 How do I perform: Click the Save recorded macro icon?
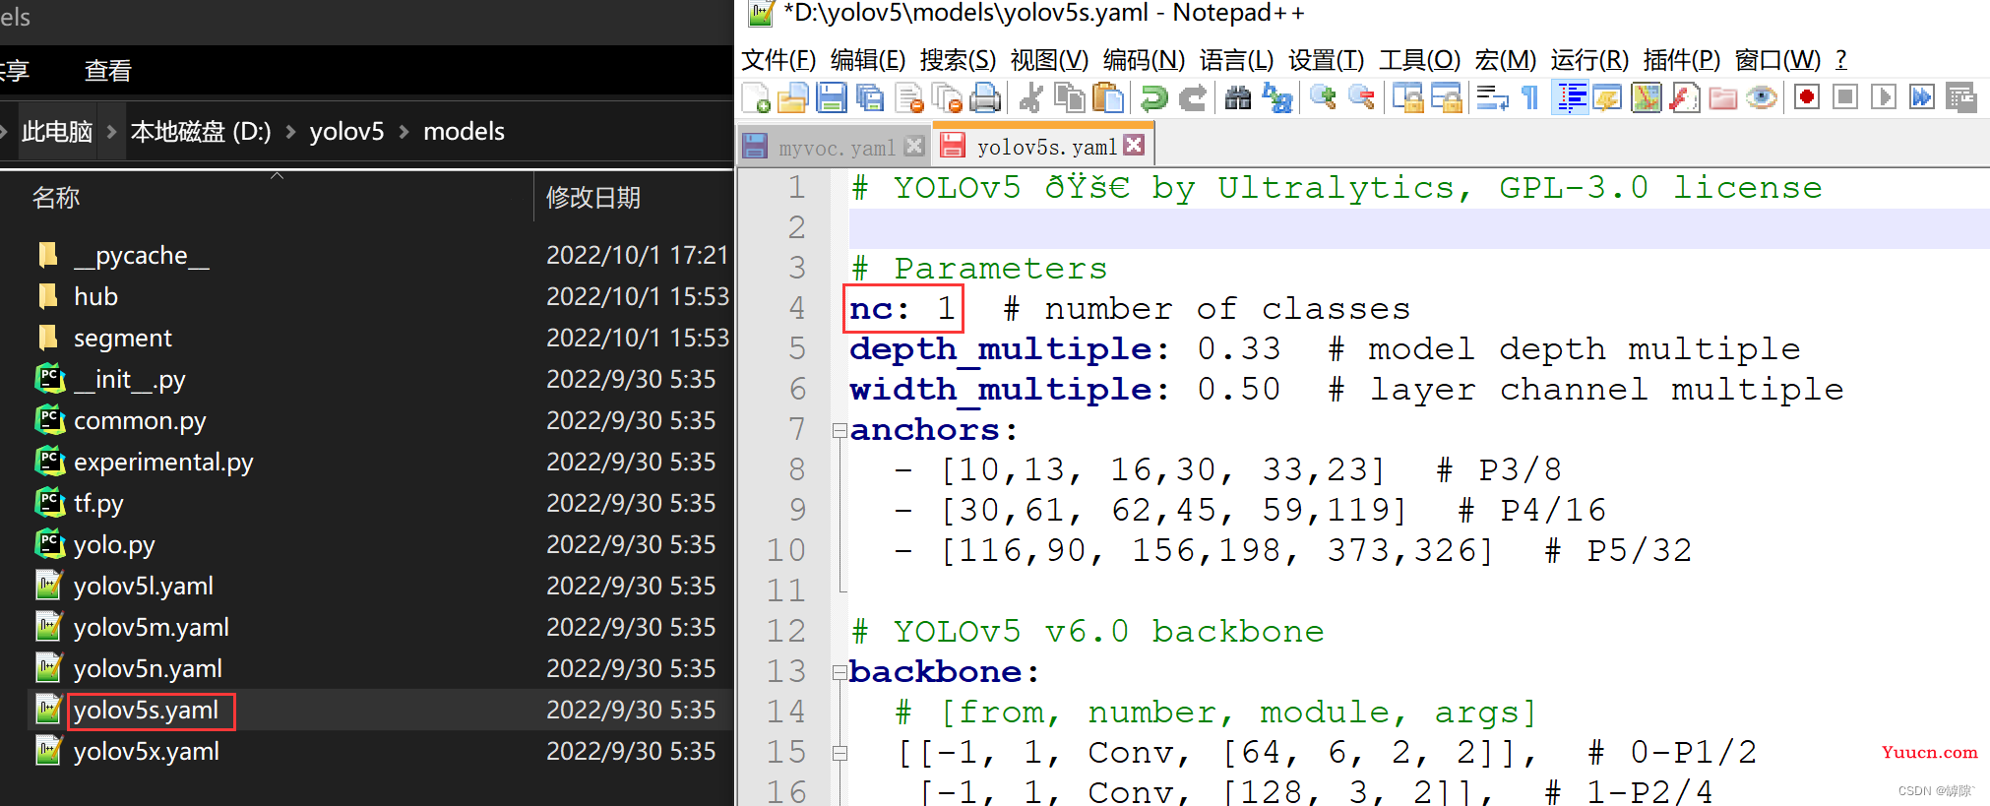[1961, 97]
